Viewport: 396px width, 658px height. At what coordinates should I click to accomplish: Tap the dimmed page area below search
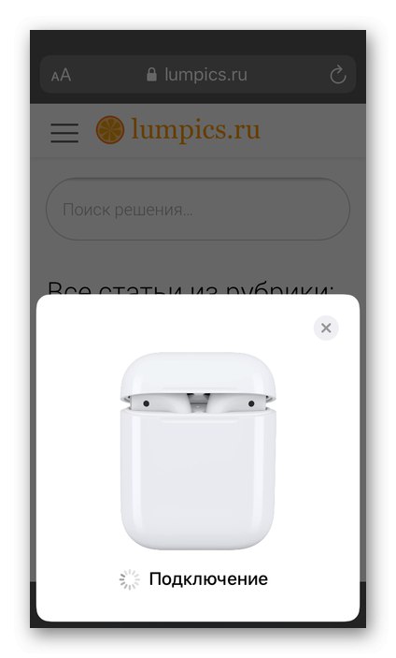click(x=198, y=259)
